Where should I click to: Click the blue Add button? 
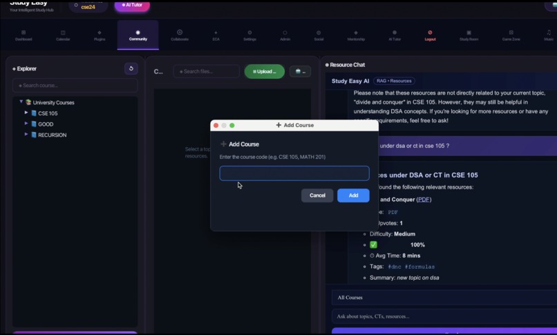[x=353, y=195]
